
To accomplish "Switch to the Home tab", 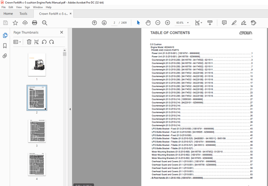I will point(8,14).
